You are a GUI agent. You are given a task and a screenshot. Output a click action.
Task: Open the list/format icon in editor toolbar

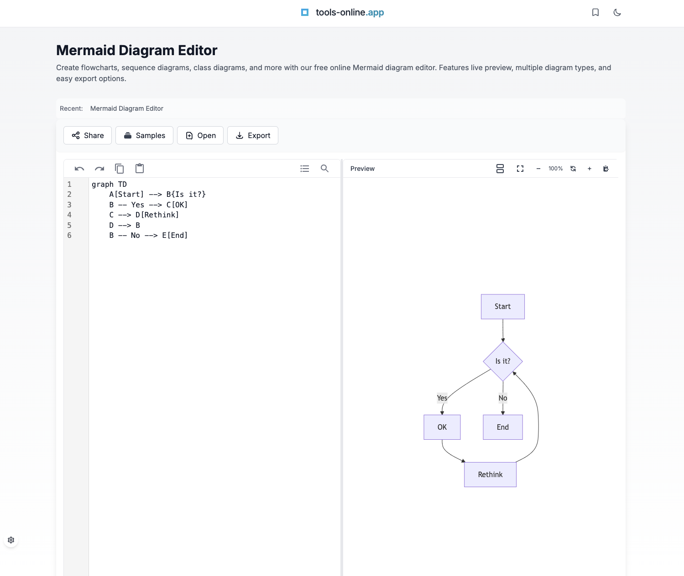tap(305, 169)
